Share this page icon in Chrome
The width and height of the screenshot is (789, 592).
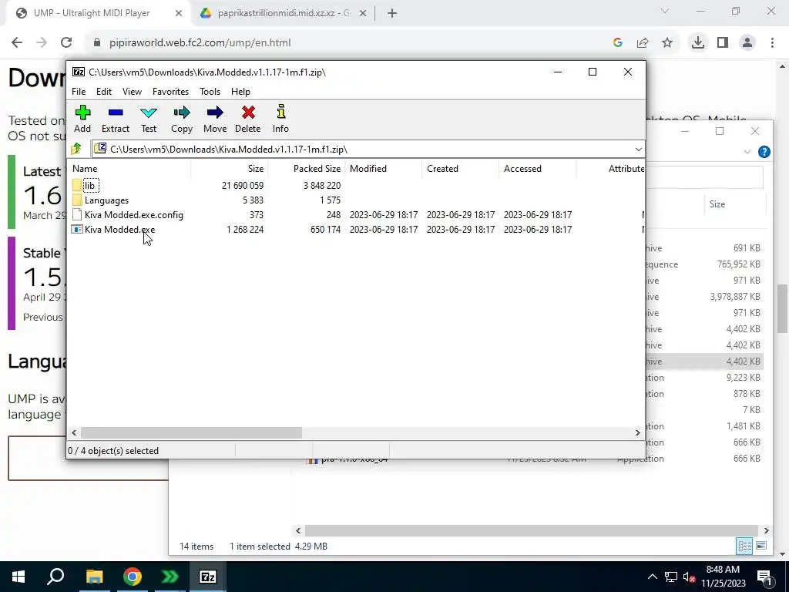pos(643,43)
